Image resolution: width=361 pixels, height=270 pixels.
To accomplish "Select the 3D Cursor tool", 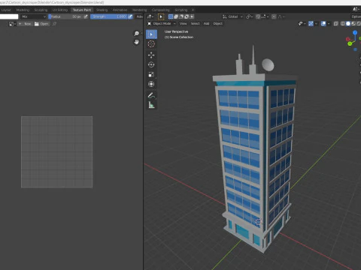I will click(151, 44).
